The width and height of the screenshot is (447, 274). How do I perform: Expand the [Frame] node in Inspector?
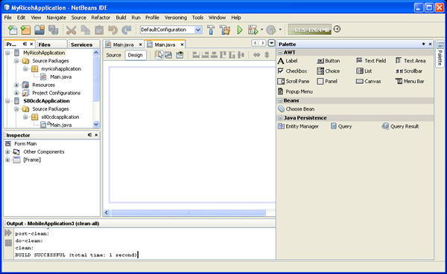7,160
